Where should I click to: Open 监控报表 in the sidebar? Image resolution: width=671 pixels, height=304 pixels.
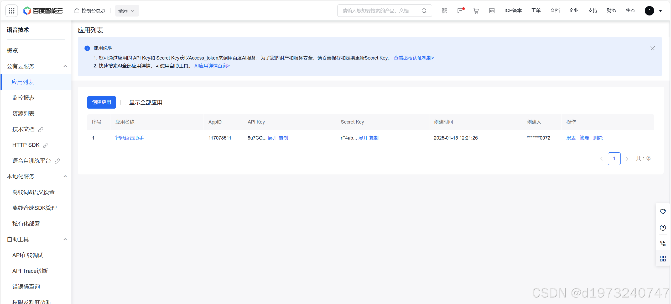(x=23, y=98)
